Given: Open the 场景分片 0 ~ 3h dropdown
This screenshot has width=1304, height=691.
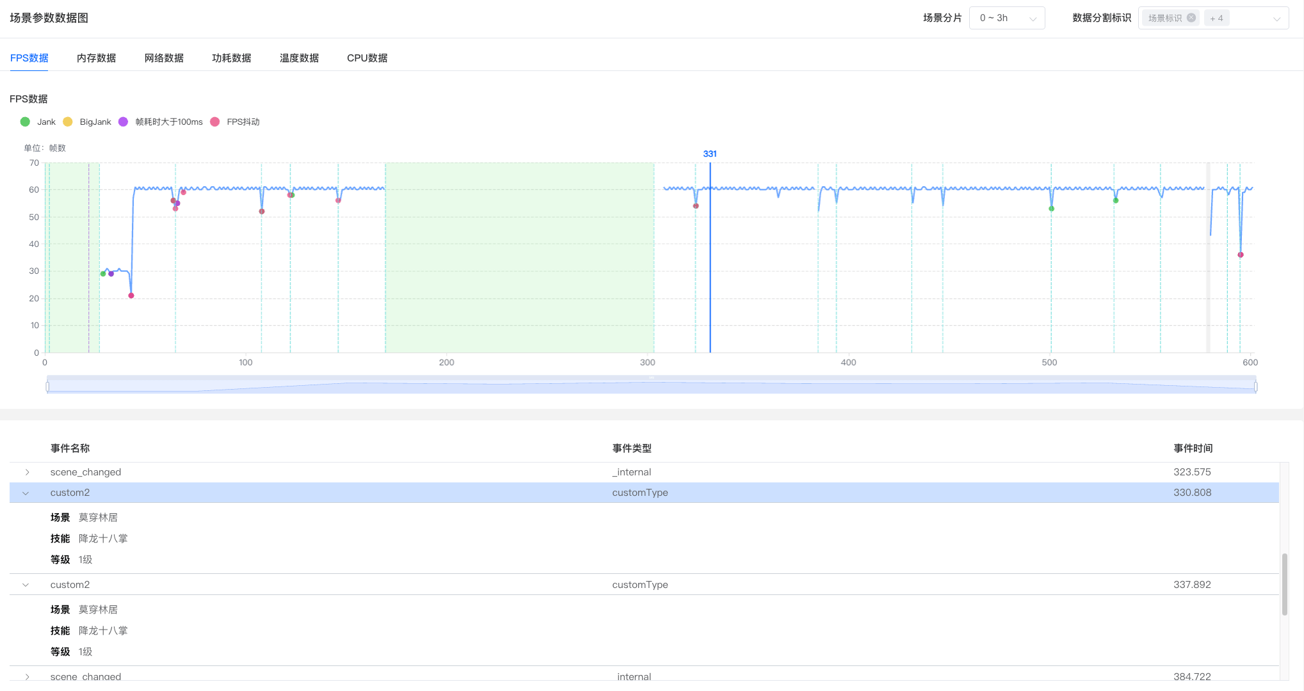Looking at the screenshot, I should [1006, 18].
